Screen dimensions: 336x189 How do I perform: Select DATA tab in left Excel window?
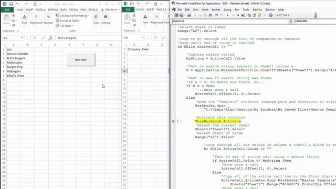(64, 9)
